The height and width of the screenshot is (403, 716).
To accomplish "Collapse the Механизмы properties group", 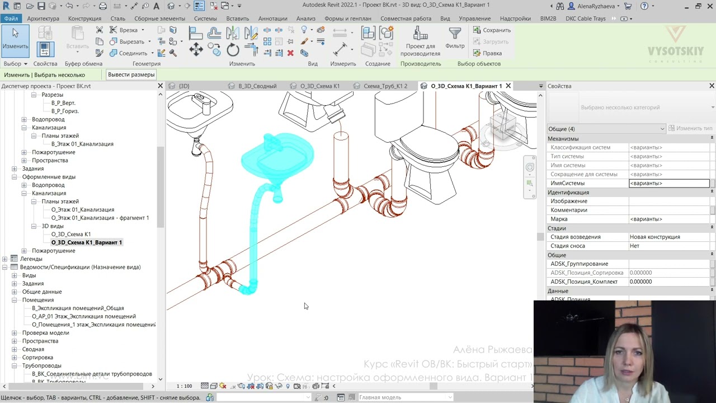I will pos(712,138).
